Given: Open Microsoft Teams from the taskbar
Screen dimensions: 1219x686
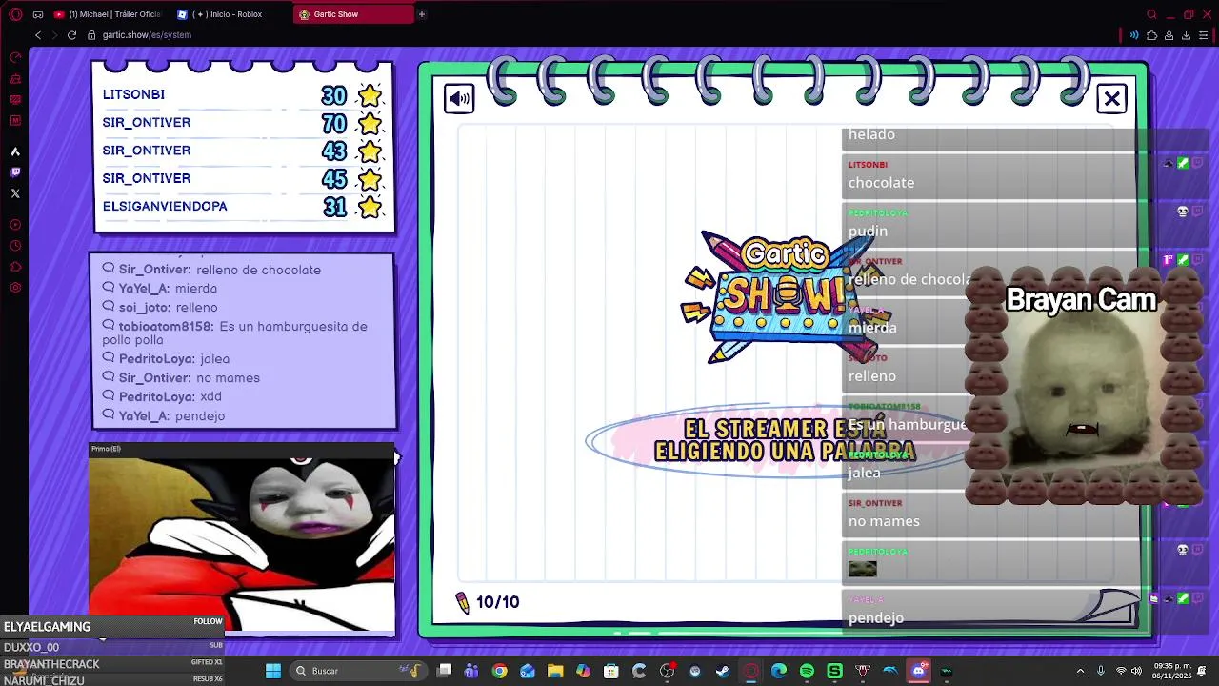Looking at the screenshot, I should pyautogui.click(x=471, y=671).
